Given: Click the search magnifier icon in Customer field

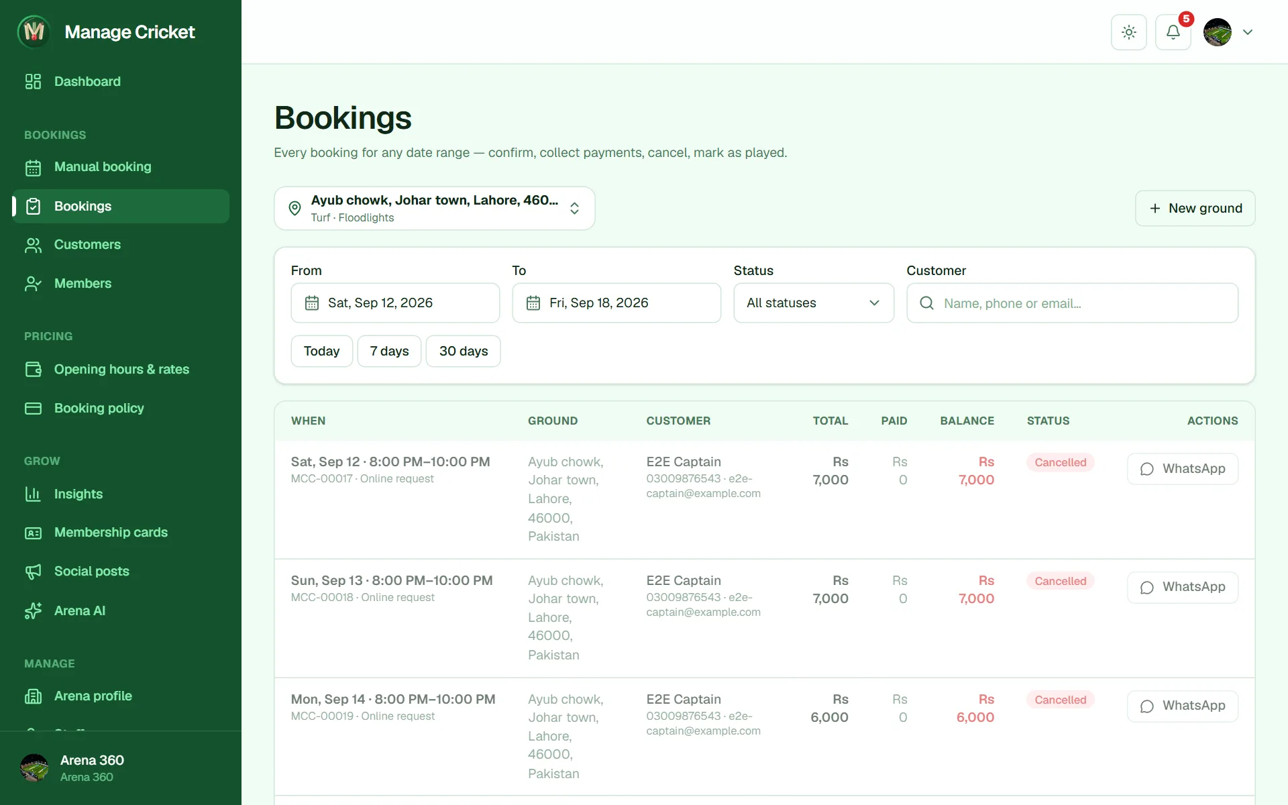Looking at the screenshot, I should pyautogui.click(x=927, y=303).
